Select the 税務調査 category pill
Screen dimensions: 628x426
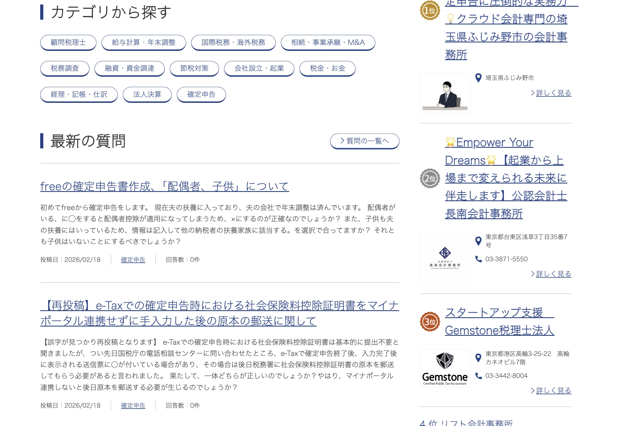pos(65,68)
